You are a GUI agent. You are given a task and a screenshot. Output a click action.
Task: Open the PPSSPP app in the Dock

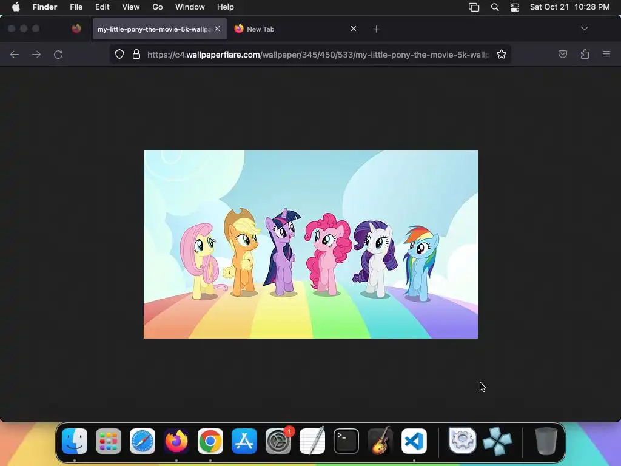pos(497,441)
